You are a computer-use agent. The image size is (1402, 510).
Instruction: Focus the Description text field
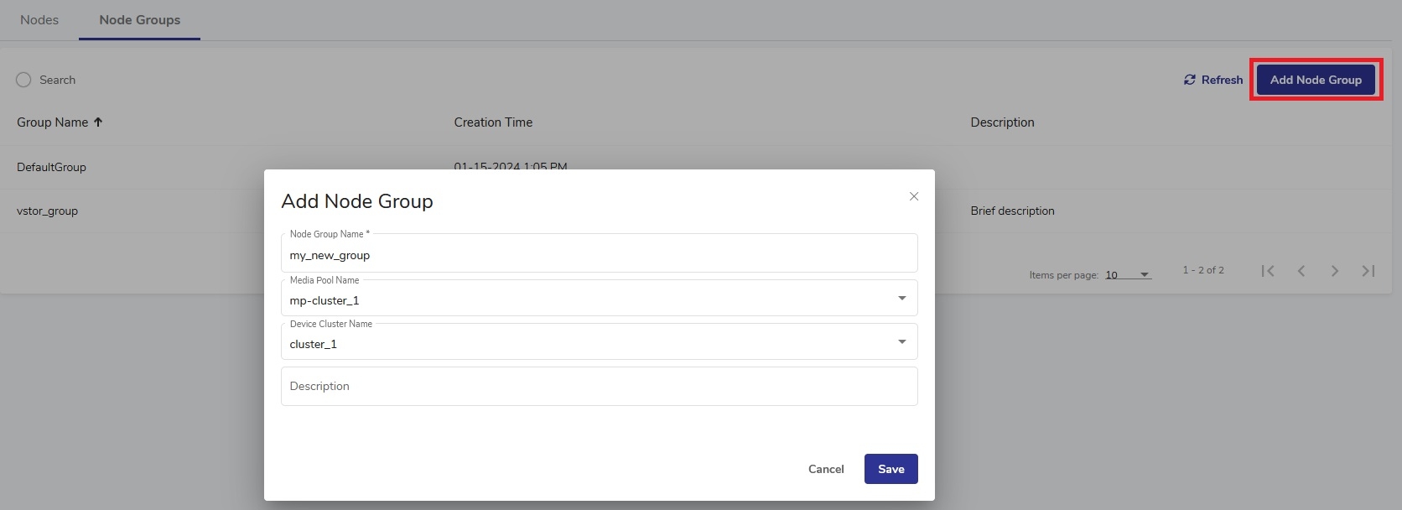pos(599,386)
